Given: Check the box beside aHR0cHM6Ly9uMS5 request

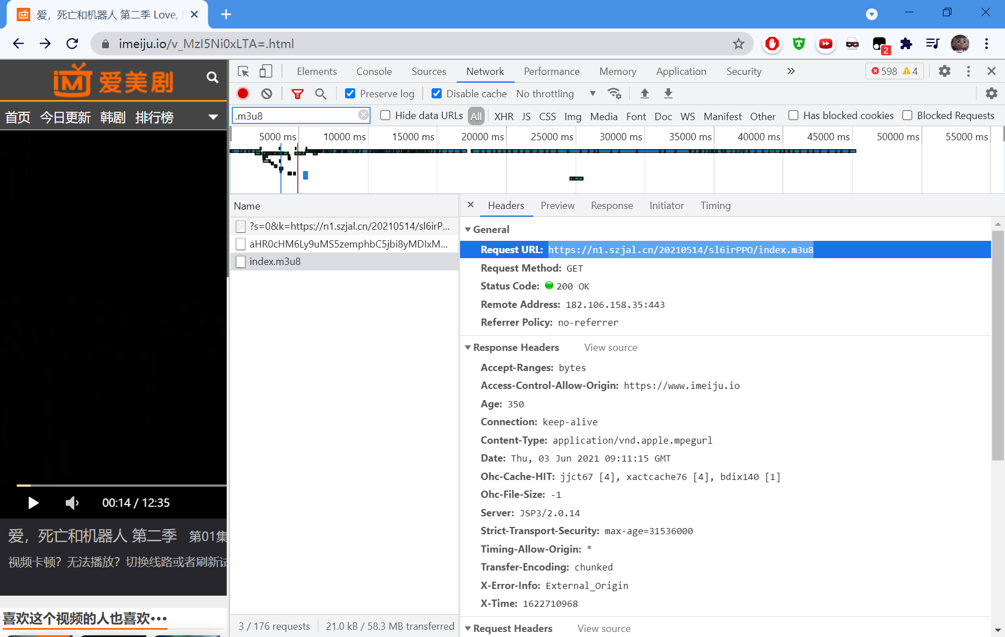Looking at the screenshot, I should point(241,244).
